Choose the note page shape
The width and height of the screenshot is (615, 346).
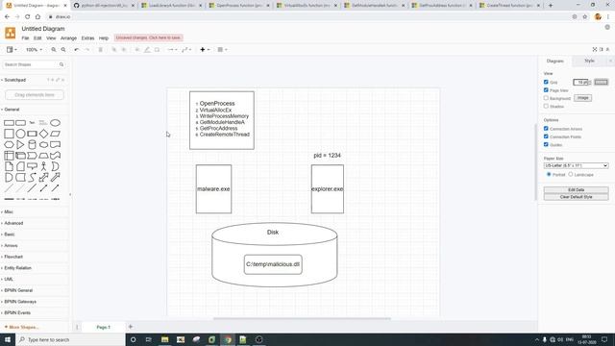coord(9,166)
